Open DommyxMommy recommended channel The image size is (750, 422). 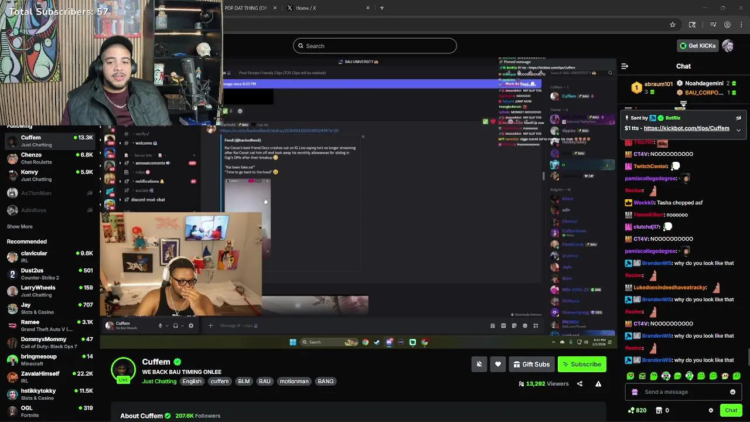[x=50, y=343]
